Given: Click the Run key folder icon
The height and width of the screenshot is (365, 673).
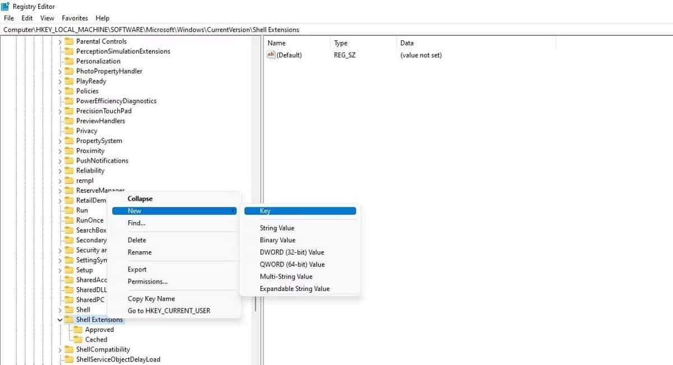Looking at the screenshot, I should tap(70, 210).
